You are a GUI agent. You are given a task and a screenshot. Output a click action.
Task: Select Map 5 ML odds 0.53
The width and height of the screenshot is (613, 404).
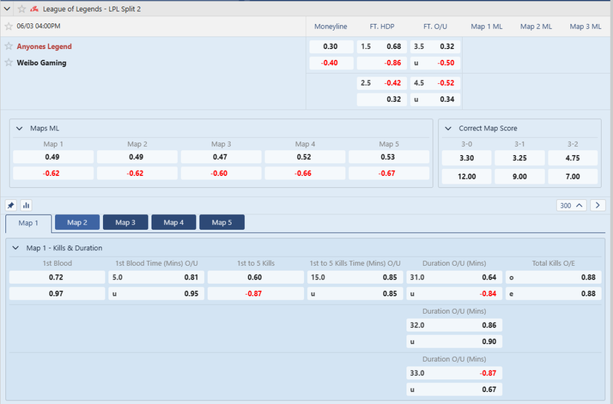tap(389, 157)
